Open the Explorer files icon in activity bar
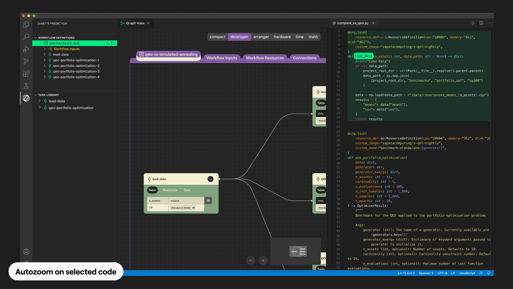The width and height of the screenshot is (513, 289). click(26, 25)
